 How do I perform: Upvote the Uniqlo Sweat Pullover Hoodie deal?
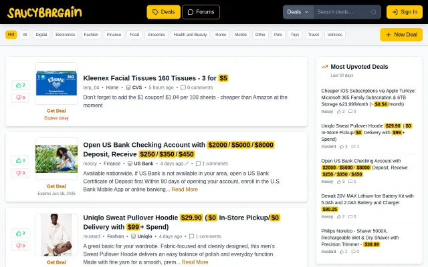[21, 233]
